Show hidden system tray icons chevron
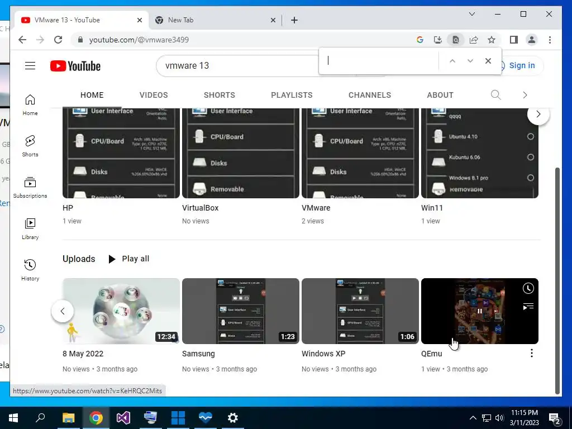This screenshot has height=429, width=572. (x=473, y=418)
